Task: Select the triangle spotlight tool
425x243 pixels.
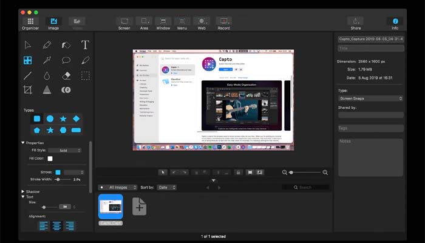Action: click(47, 90)
